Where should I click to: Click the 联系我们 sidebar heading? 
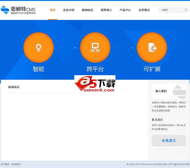pos(157,120)
